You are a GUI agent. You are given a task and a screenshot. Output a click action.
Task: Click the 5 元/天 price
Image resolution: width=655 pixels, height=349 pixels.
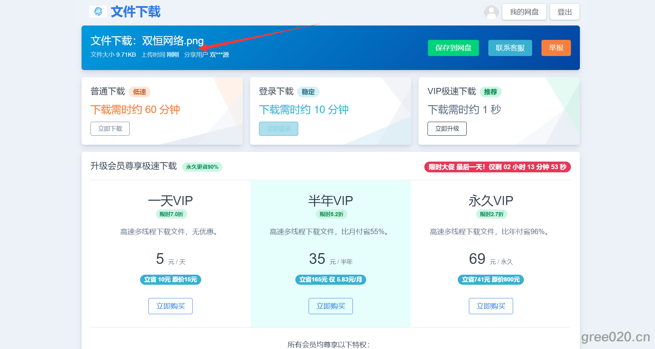tap(171, 259)
